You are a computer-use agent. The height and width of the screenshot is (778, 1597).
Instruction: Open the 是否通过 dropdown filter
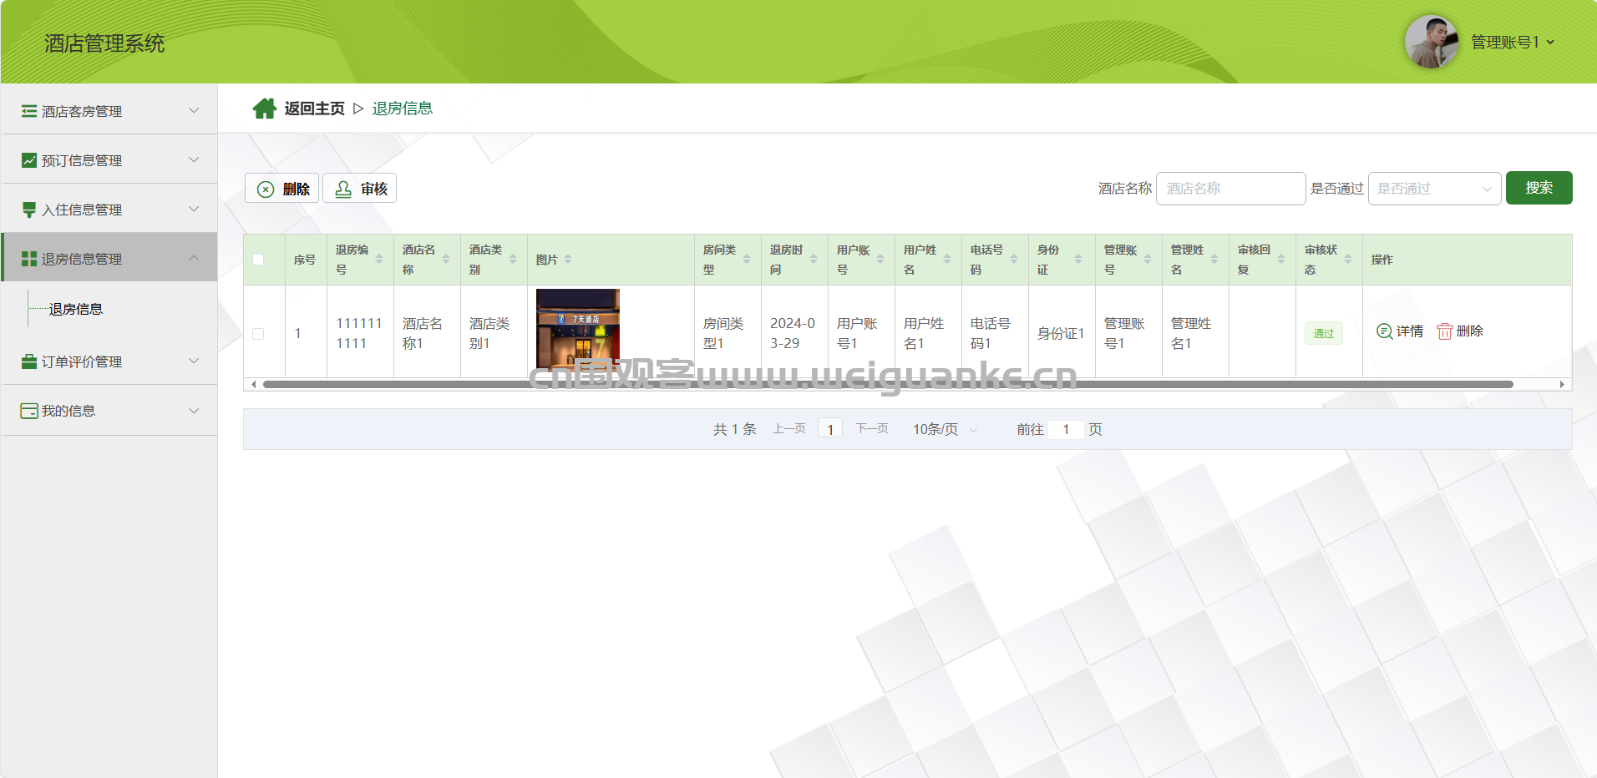(x=1433, y=189)
